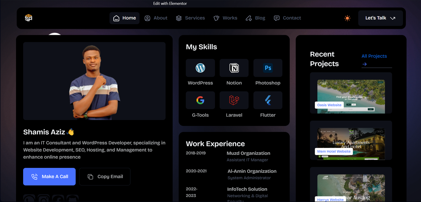Click the SA site logo
Screen dimensions: 421x202
28,18
